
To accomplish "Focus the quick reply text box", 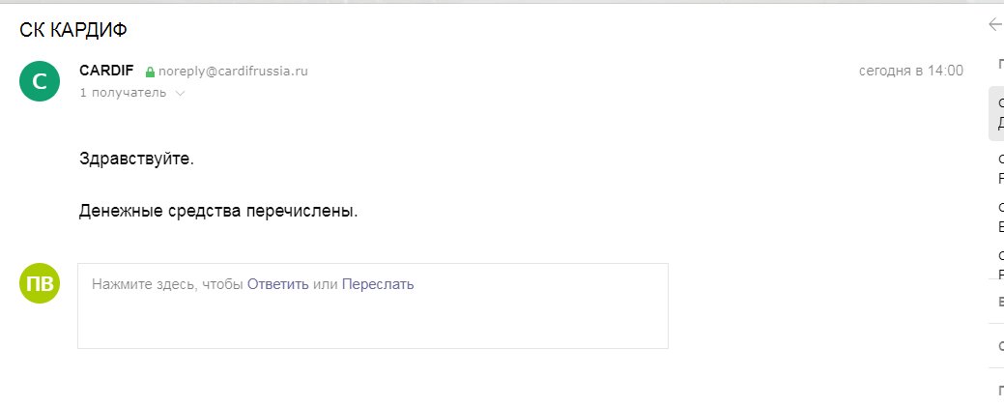I will [373, 319].
